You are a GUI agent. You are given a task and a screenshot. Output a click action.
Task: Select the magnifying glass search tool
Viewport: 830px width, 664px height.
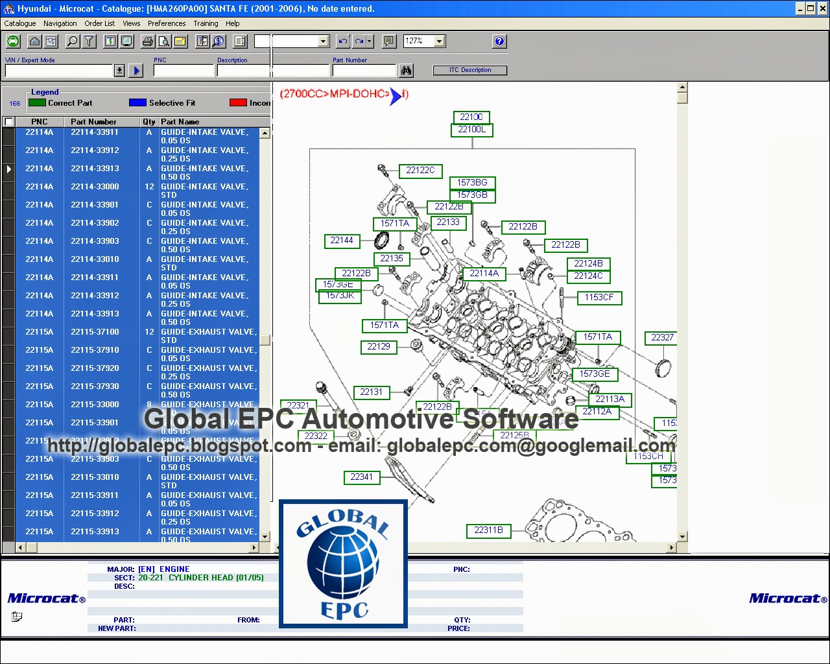click(71, 41)
